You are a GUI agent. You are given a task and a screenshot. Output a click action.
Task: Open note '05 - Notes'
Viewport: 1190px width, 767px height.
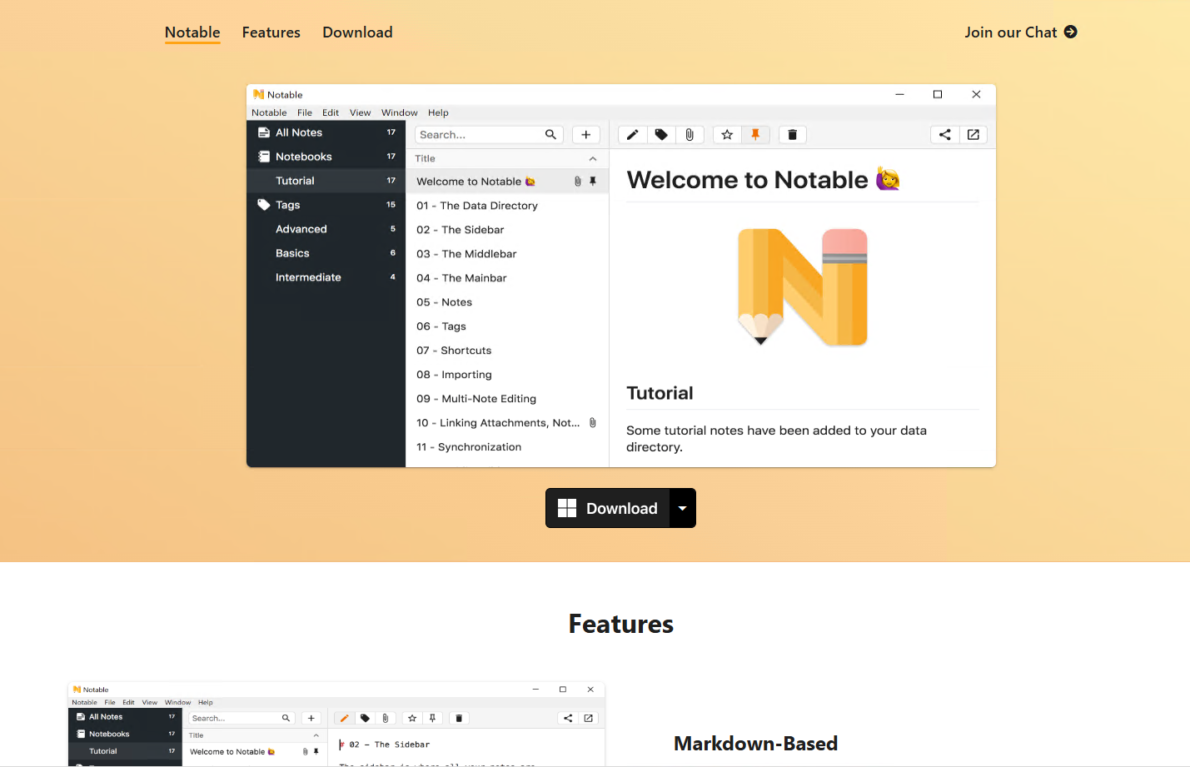(x=507, y=302)
